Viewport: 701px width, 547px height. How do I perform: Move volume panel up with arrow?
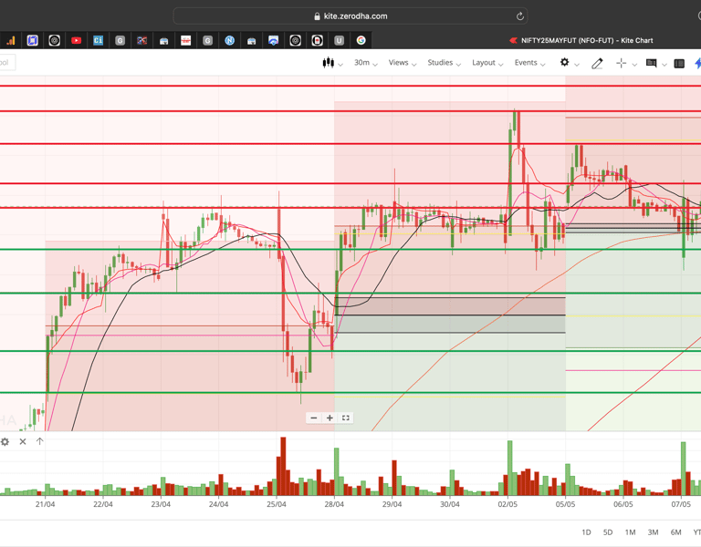[x=40, y=441]
